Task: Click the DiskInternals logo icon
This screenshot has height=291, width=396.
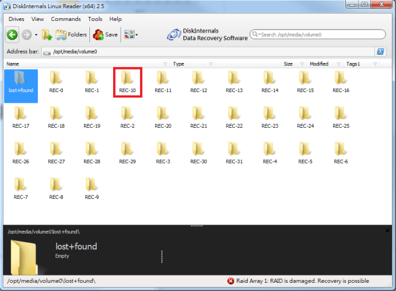Action: pos(174,35)
